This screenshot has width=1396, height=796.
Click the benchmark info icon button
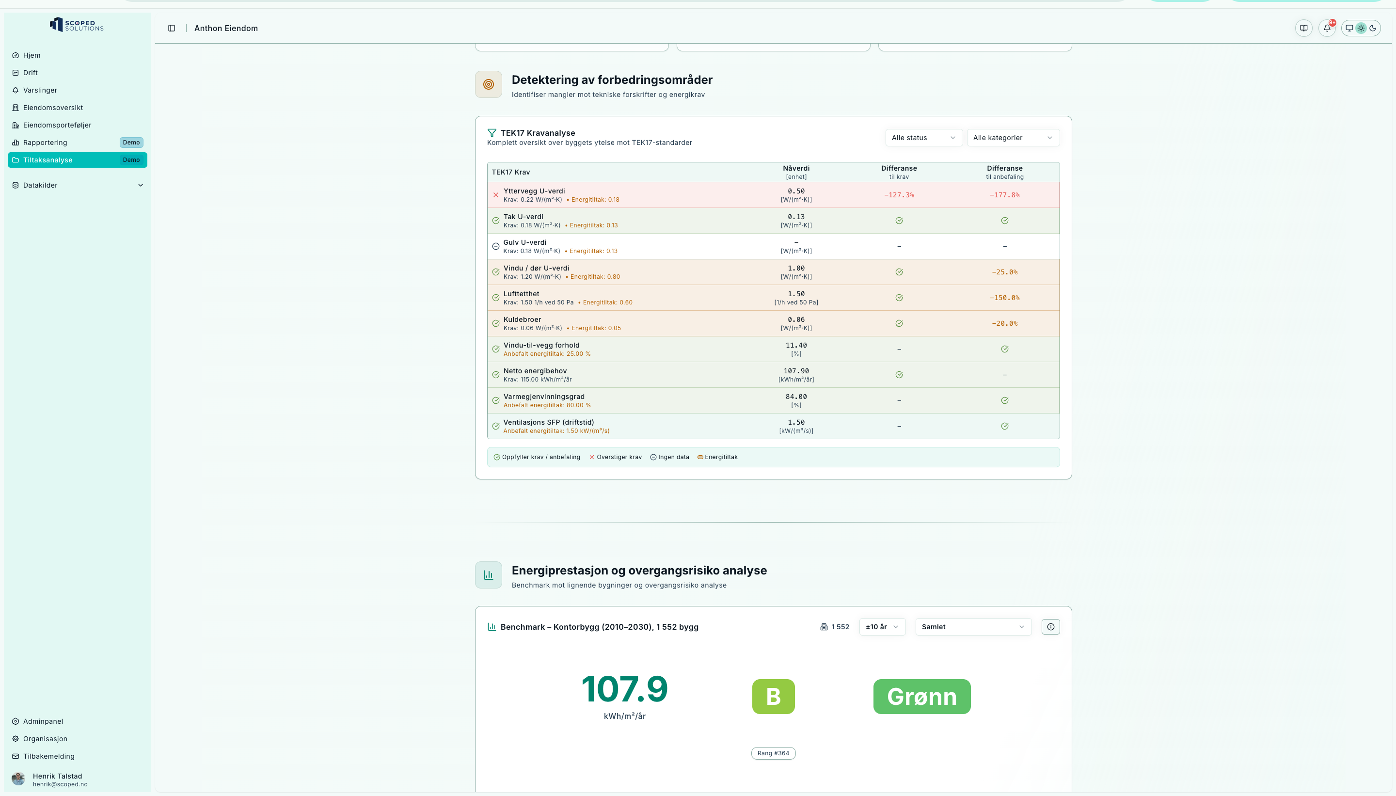coord(1050,627)
